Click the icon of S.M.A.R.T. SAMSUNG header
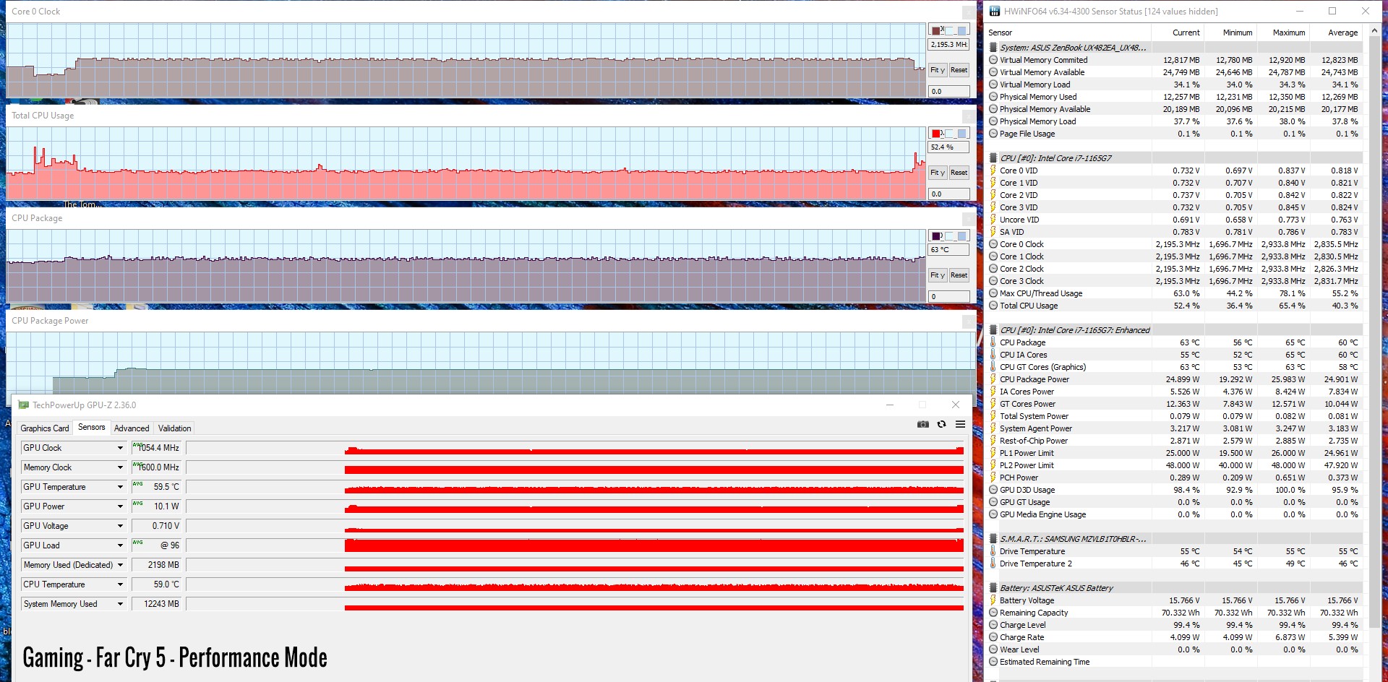Image resolution: width=1388 pixels, height=682 pixels. [993, 539]
